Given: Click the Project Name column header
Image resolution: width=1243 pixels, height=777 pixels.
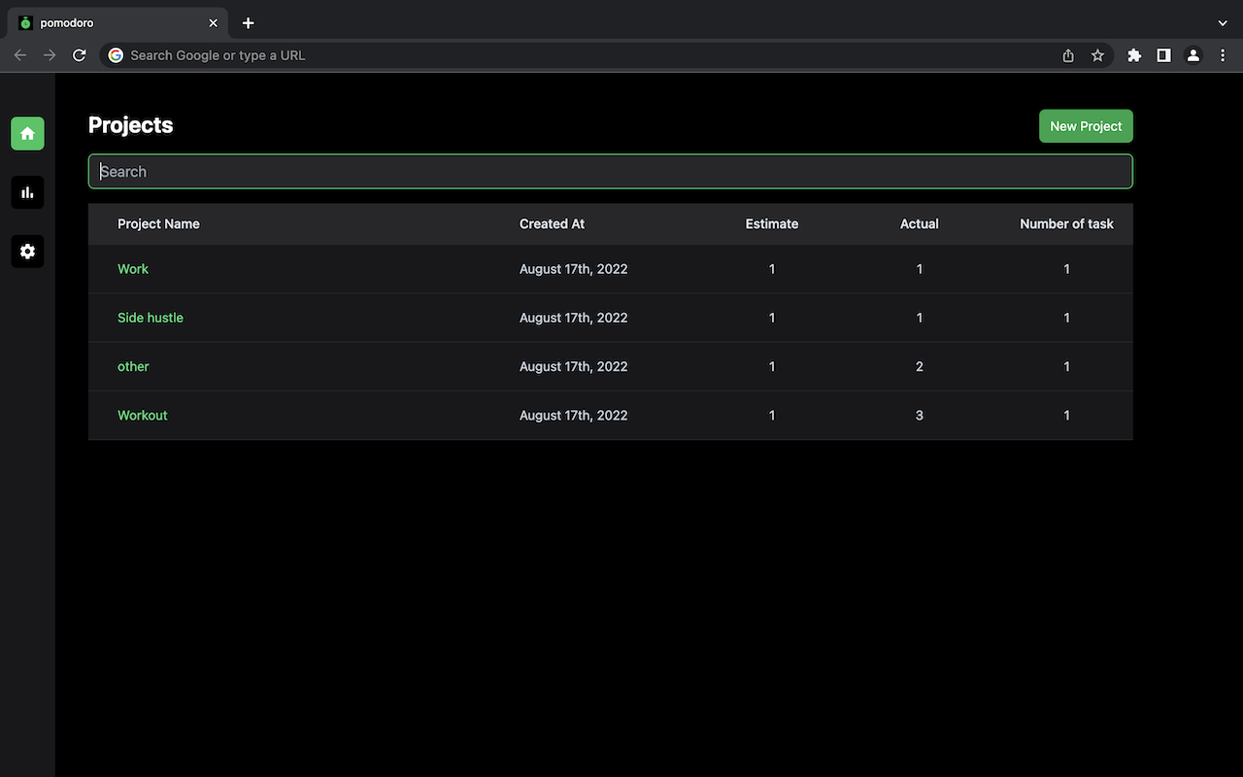Looking at the screenshot, I should [158, 223].
